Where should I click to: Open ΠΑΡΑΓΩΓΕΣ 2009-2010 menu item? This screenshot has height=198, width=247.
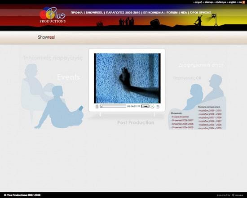[123, 13]
